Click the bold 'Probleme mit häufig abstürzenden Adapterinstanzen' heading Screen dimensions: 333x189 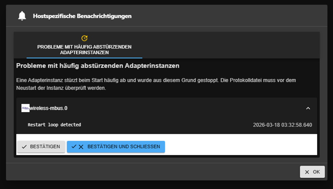click(x=98, y=66)
